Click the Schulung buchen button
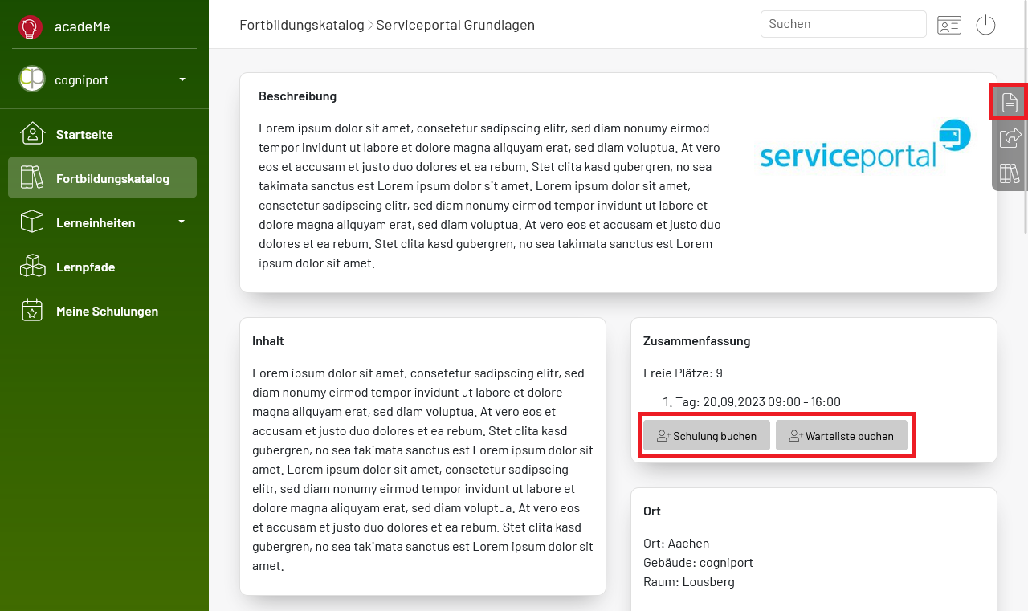Image resolution: width=1028 pixels, height=611 pixels. click(x=707, y=435)
